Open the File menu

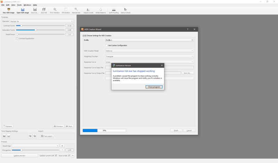pyautogui.click(x=3, y=5)
